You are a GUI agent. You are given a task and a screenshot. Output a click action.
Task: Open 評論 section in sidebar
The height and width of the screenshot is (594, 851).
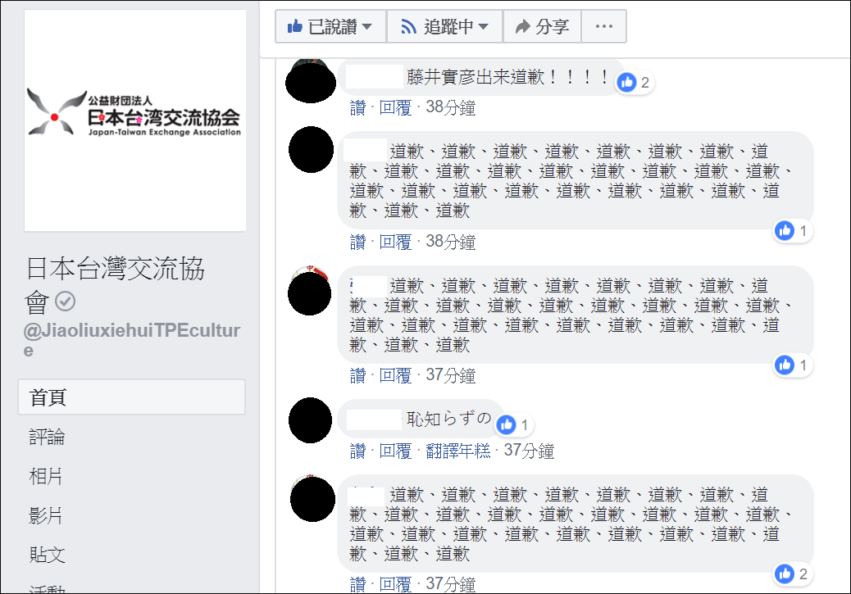click(x=47, y=437)
